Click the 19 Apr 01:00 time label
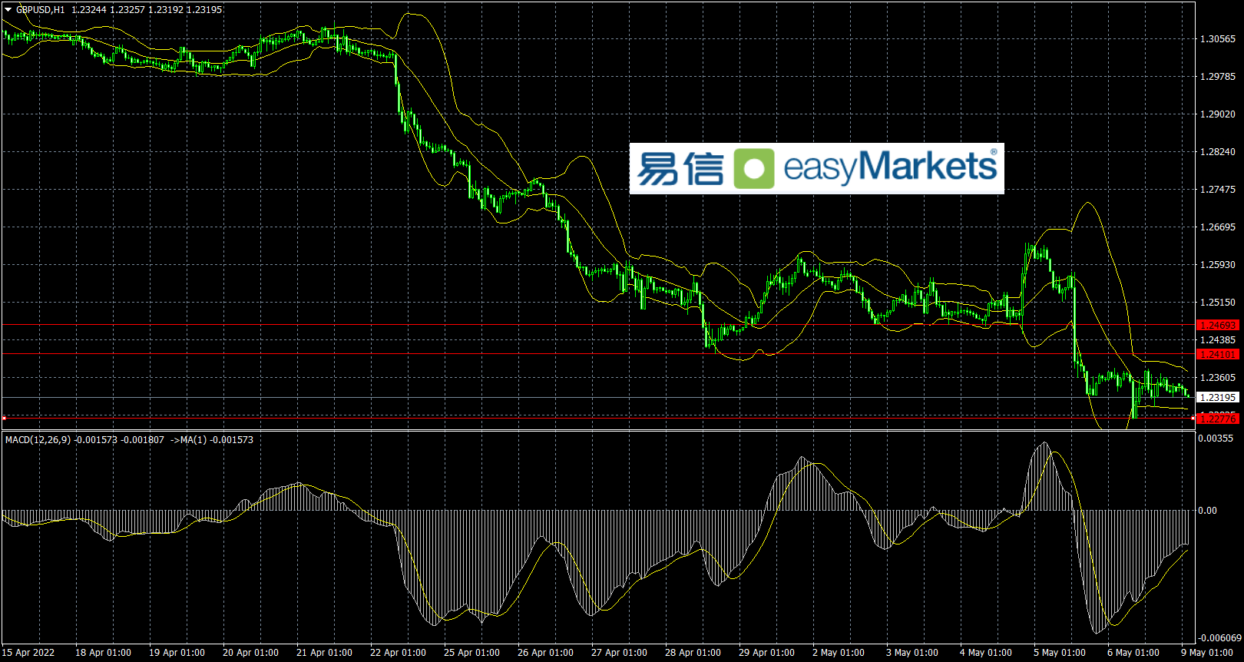This screenshot has width=1244, height=662. 177,653
